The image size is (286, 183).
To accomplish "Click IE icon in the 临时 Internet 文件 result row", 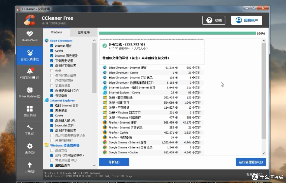I will point(105,87).
